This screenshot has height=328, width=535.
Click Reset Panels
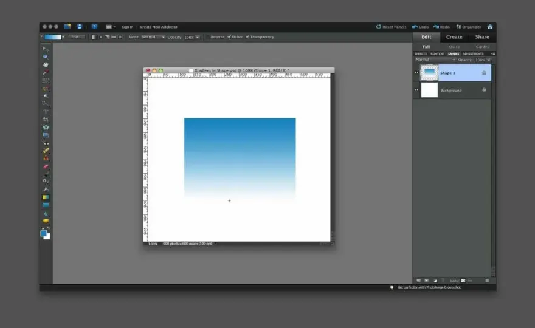click(x=391, y=27)
